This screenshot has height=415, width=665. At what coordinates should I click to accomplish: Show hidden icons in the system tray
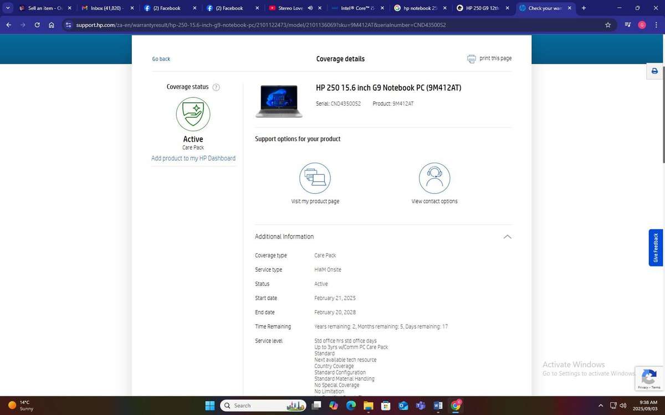tap(600, 406)
